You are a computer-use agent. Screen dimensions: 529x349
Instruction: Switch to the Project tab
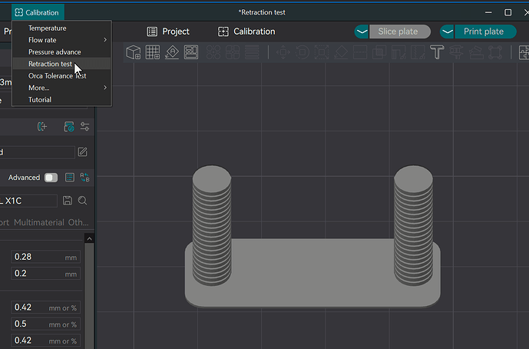point(168,32)
